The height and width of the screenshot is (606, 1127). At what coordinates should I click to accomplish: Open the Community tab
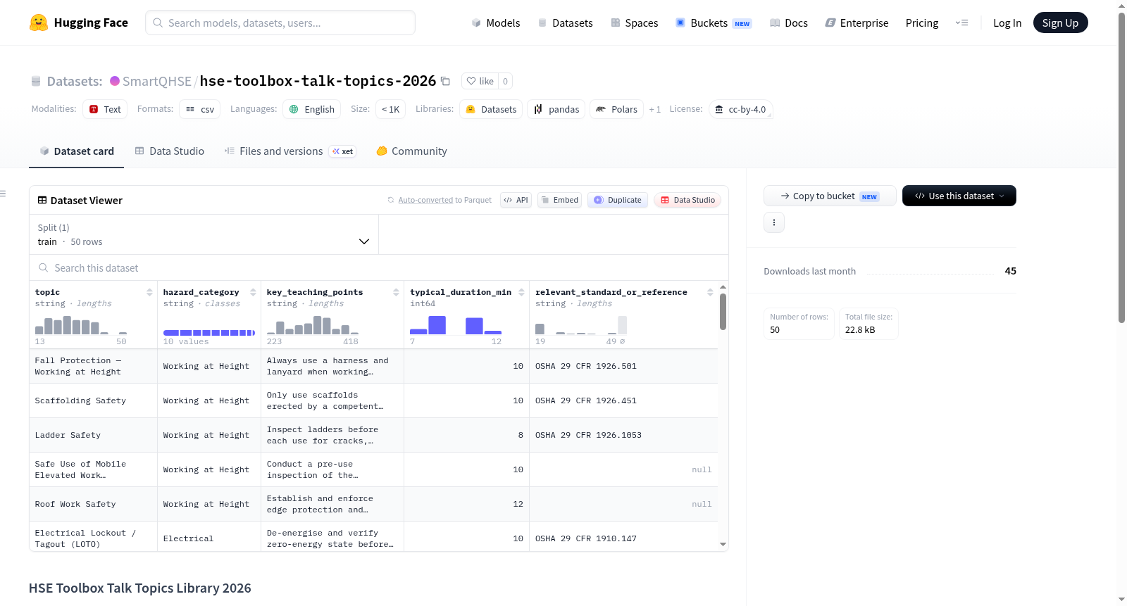pos(412,151)
